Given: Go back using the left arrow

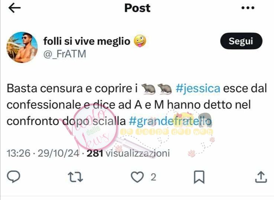Looking at the screenshot, I should point(14,8).
